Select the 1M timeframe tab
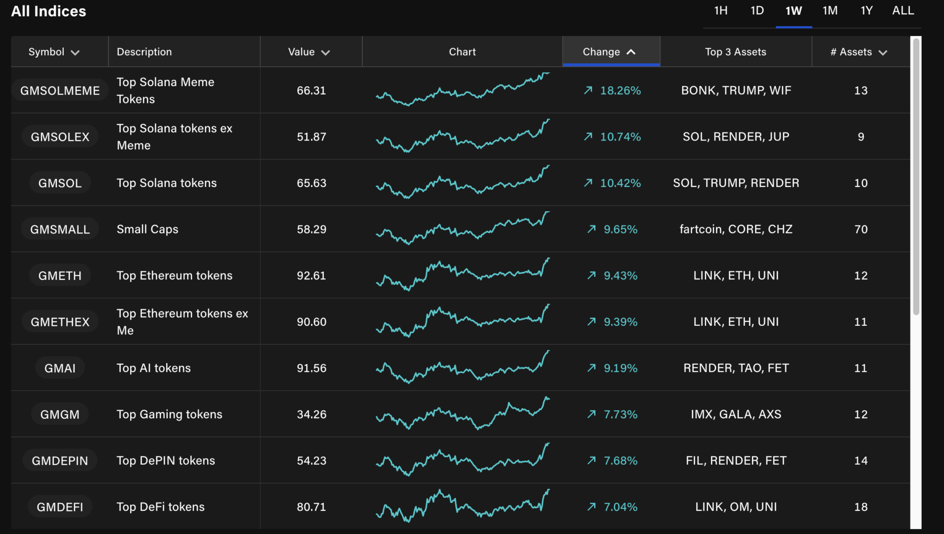944x534 pixels. [830, 11]
